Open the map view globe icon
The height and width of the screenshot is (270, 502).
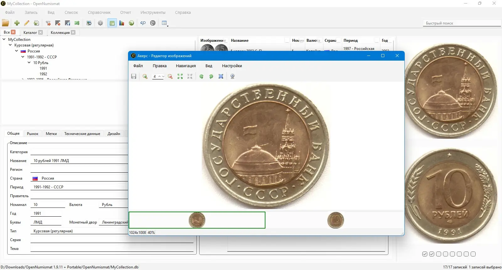coord(131,23)
